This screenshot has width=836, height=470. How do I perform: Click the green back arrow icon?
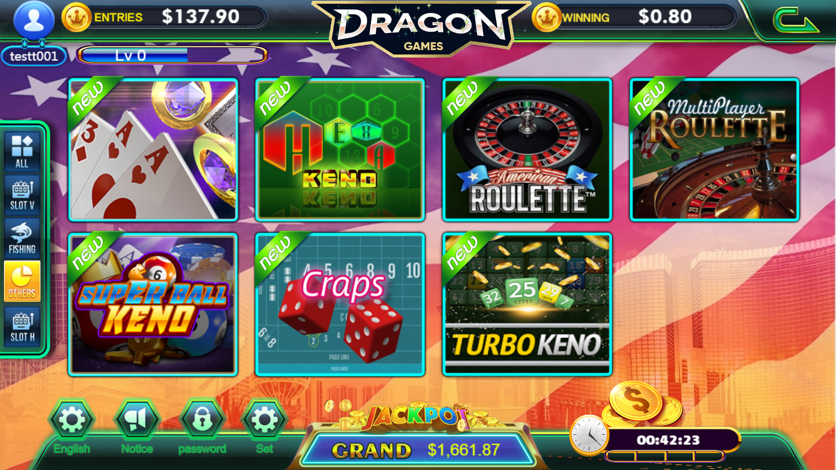(x=795, y=20)
